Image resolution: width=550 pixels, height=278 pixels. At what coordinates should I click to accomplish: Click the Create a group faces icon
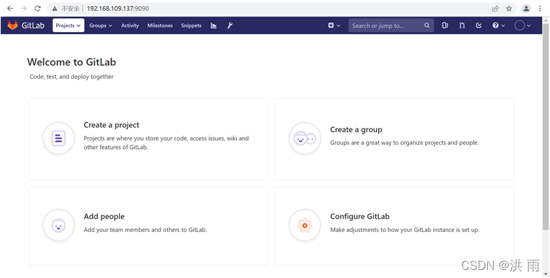[305, 138]
